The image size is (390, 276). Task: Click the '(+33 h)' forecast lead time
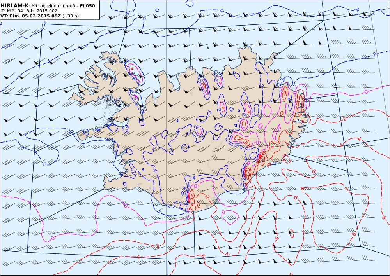tap(71, 16)
